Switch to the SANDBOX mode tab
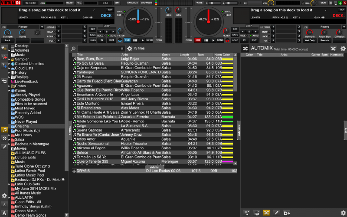This screenshot has width=347, height=217. tap(132, 3)
